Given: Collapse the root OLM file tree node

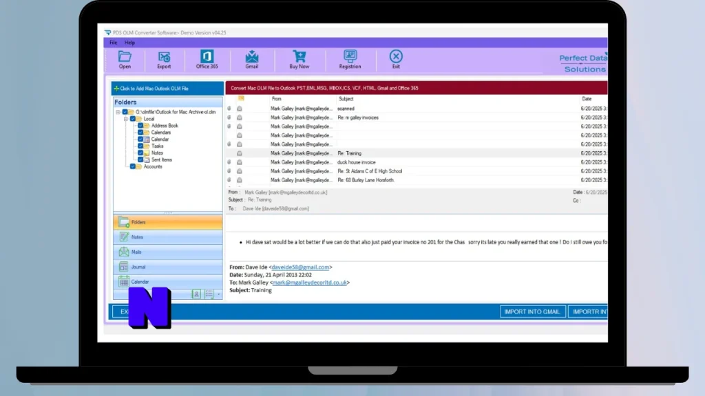Looking at the screenshot, I should tap(118, 112).
